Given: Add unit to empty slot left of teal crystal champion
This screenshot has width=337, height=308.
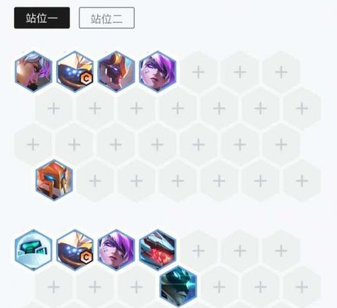Looking at the screenshot, I should 137,287.
